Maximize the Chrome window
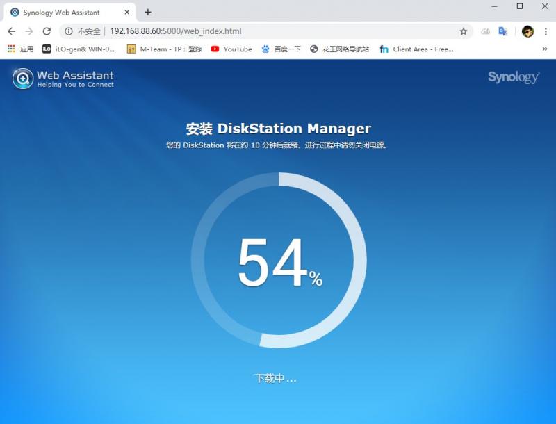Viewport: 556px width, 424px height. coord(520,6)
